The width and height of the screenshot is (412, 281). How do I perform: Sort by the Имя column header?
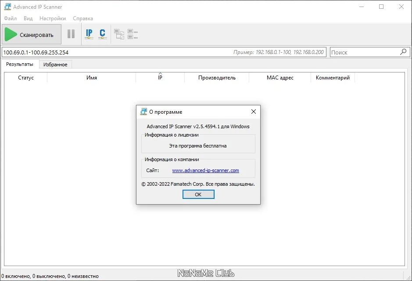coord(91,78)
